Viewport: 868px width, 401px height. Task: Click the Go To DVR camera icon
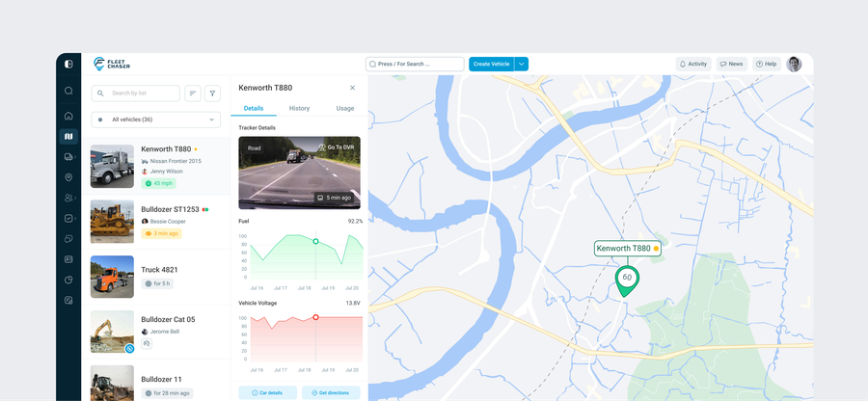pyautogui.click(x=323, y=147)
